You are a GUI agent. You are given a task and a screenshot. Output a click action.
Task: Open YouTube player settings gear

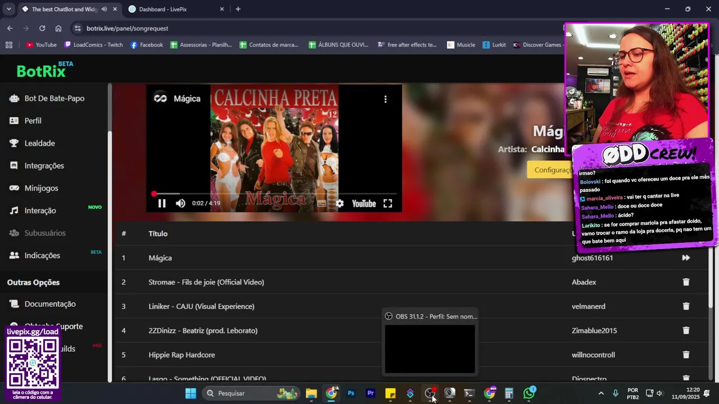coord(340,204)
